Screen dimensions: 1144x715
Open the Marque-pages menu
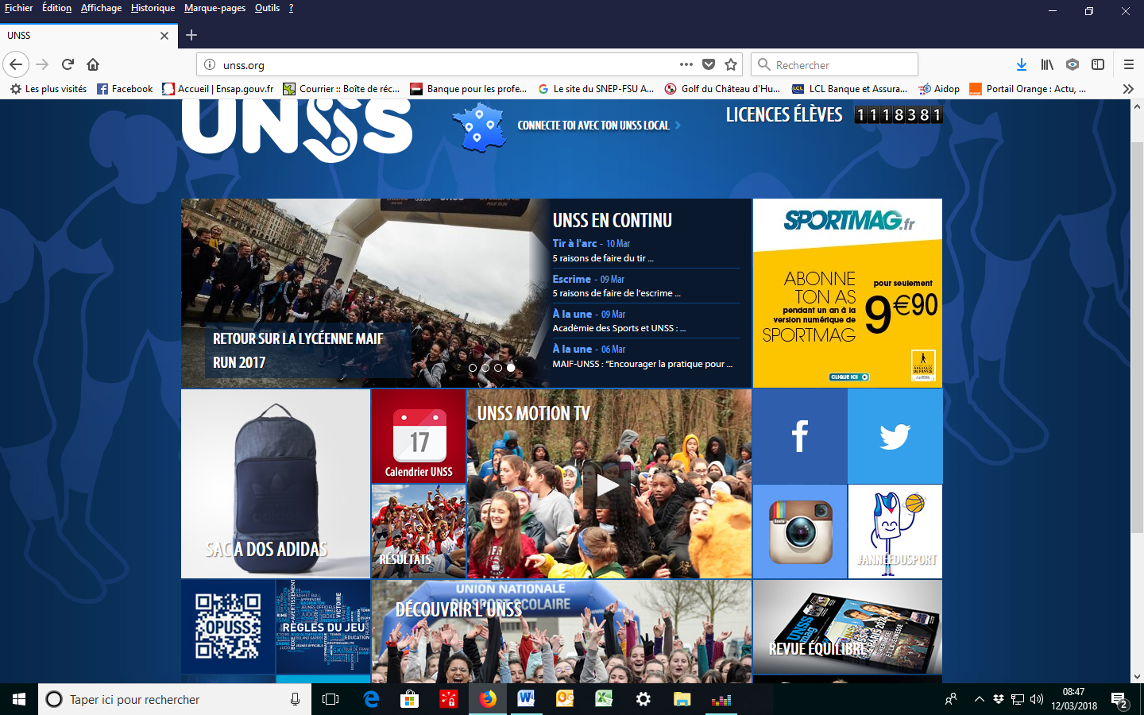[x=214, y=8]
